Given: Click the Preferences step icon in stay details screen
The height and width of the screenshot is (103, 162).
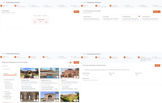Looking at the screenshot, I should tap(139, 57).
